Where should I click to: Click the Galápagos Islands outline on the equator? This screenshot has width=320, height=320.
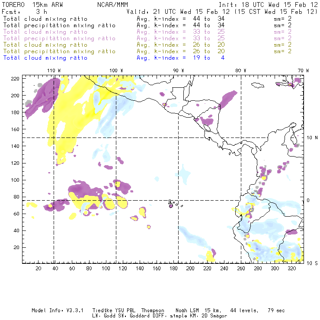pos(172,204)
